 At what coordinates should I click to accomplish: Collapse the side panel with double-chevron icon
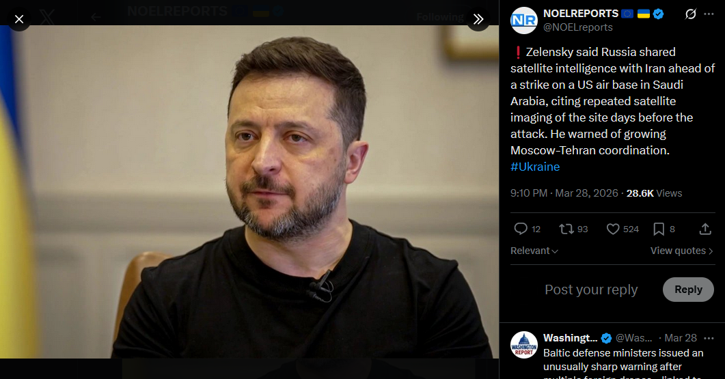(x=478, y=19)
